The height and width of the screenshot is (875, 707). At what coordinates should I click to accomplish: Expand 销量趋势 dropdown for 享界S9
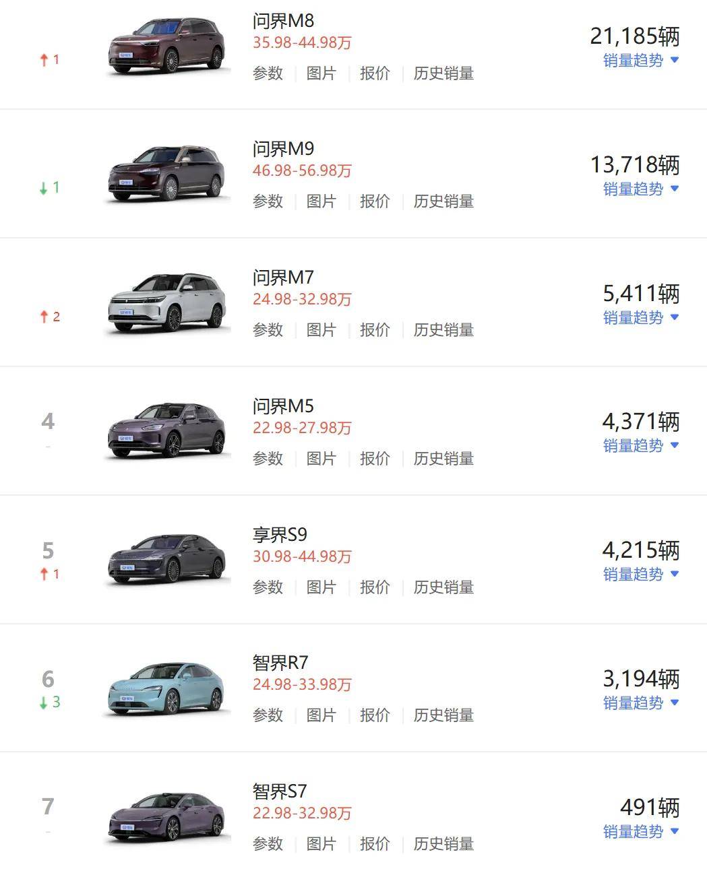pyautogui.click(x=640, y=575)
